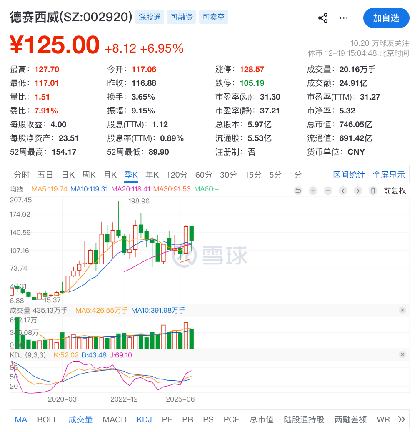Click 跌停 value 105.19
This screenshot has width=420, height=432.
pyautogui.click(x=252, y=83)
